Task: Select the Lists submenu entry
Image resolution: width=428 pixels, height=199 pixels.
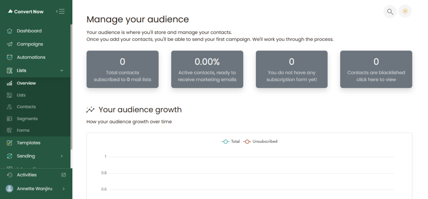Action: click(x=21, y=95)
